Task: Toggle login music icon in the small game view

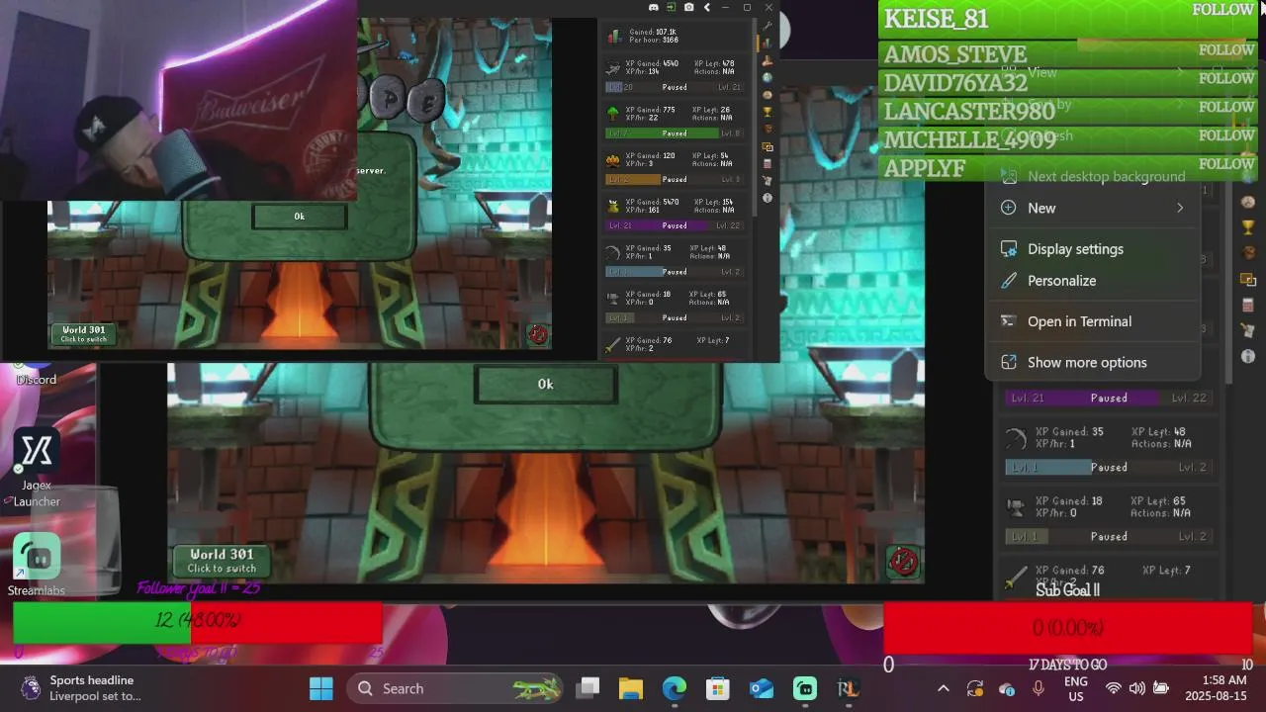Action: [538, 334]
